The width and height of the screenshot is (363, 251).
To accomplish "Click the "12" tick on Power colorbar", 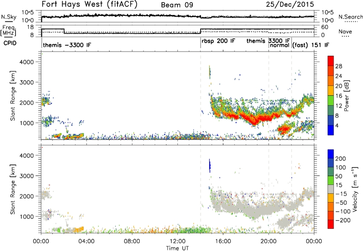I will (338, 106).
